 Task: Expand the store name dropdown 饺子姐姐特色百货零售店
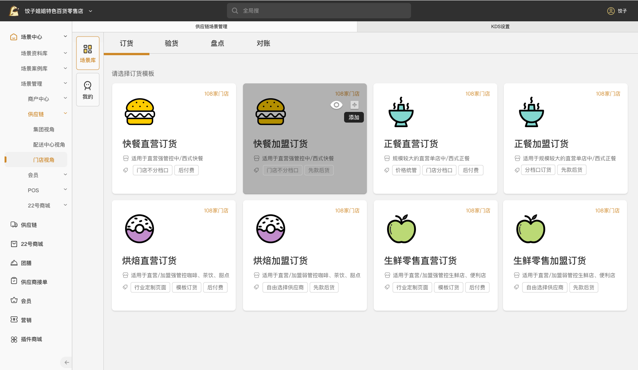90,11
